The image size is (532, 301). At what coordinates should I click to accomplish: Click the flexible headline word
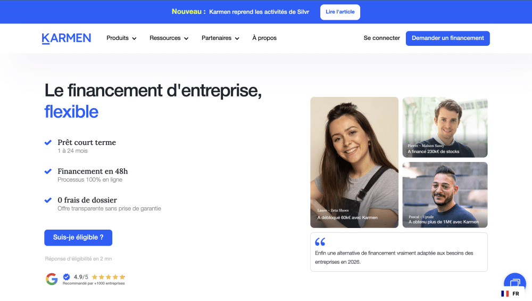[x=71, y=112]
